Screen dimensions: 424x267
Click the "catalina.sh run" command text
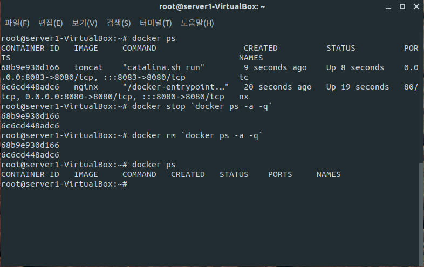click(x=163, y=67)
